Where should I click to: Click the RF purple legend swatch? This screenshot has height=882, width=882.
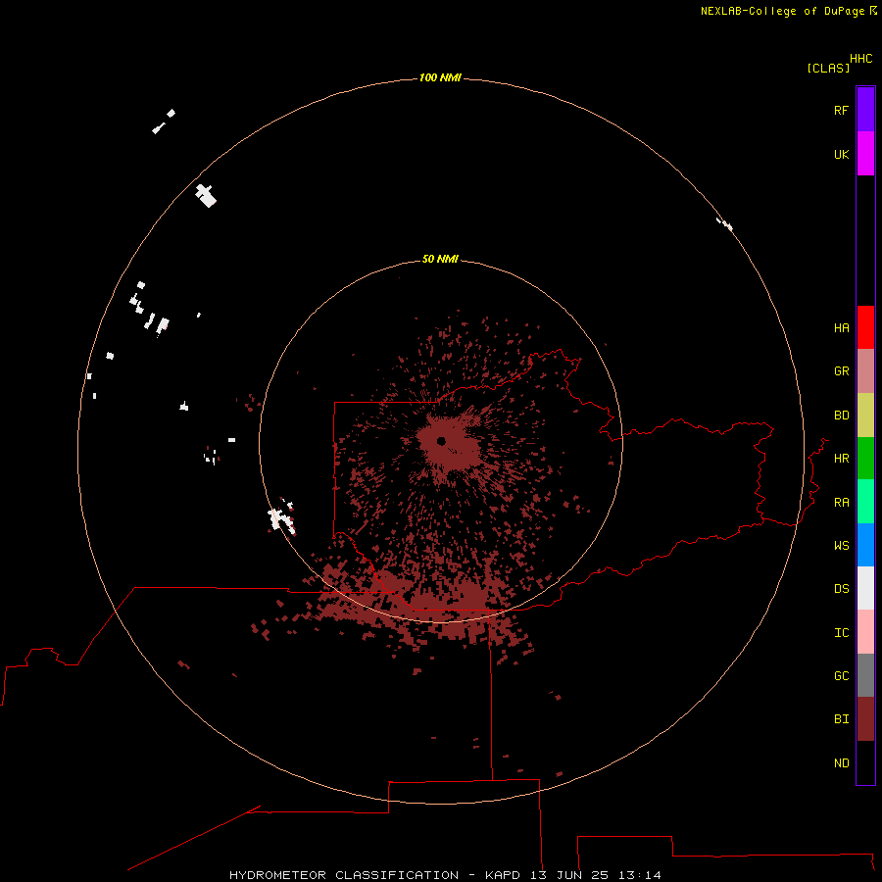click(865, 110)
